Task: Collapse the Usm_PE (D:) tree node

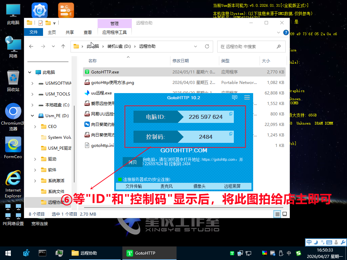Action: 32,116
